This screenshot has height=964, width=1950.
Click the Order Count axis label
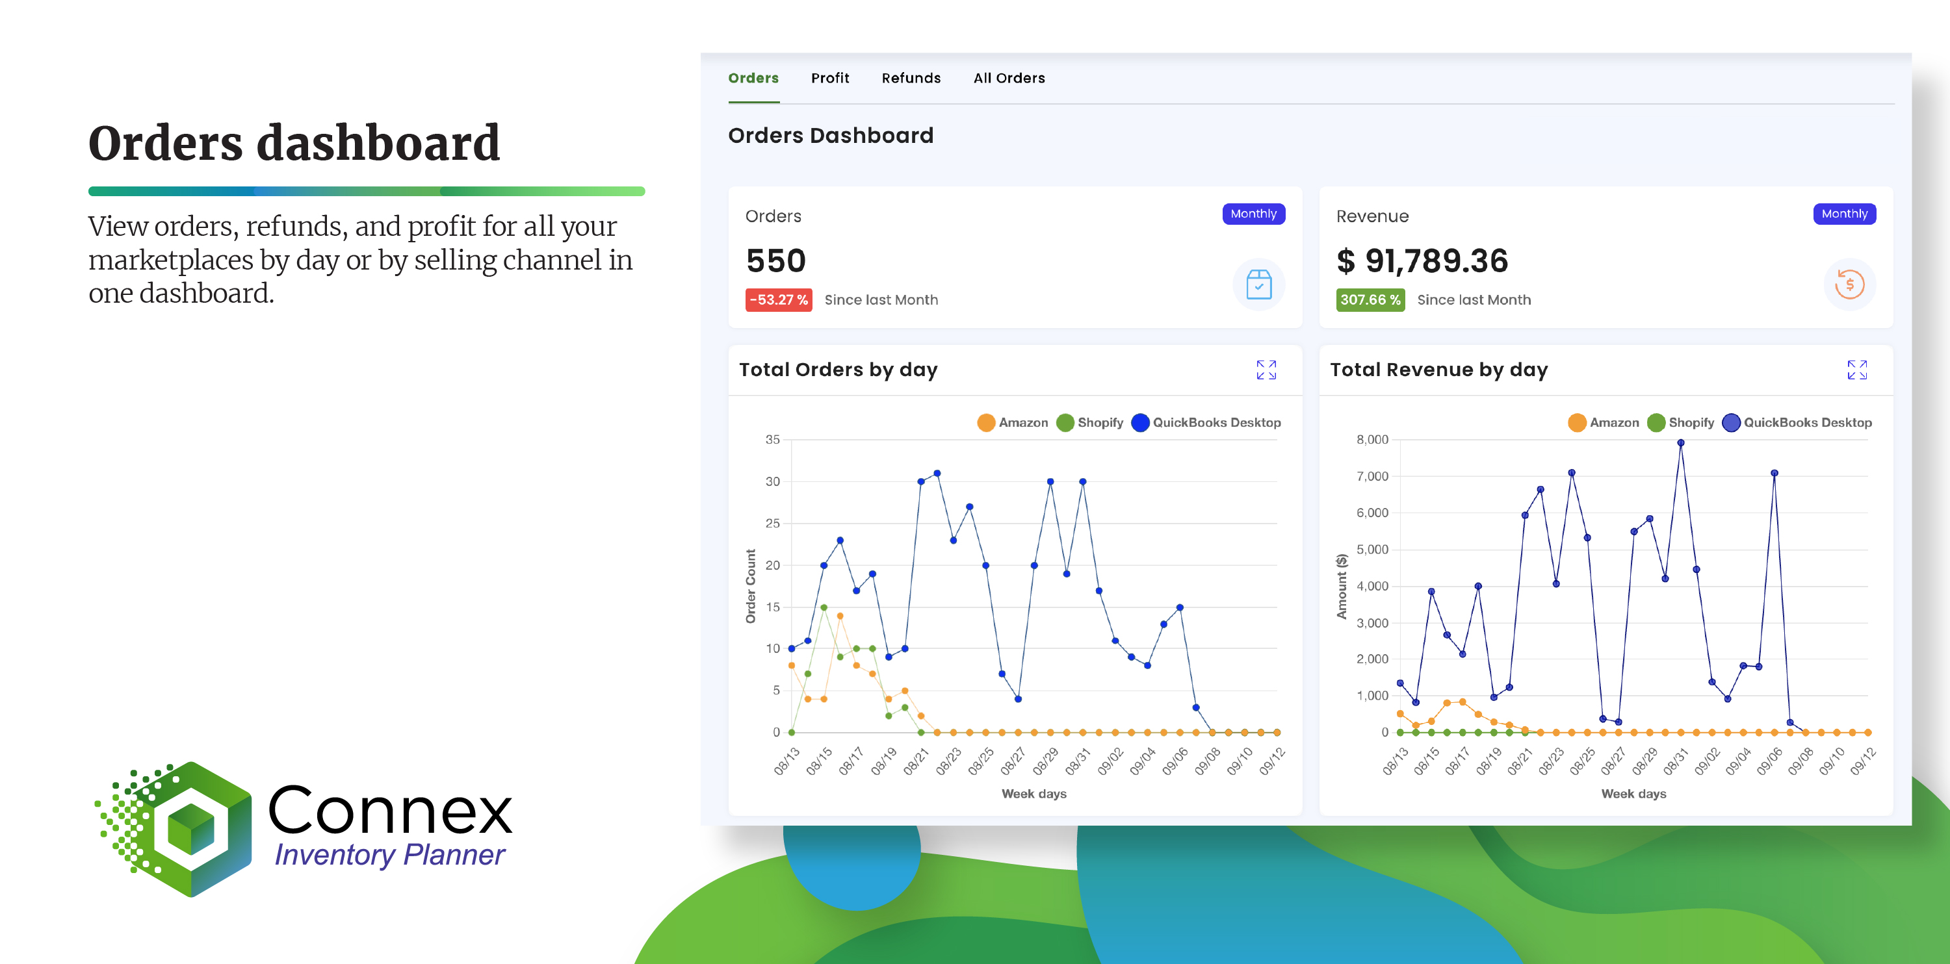tap(750, 586)
